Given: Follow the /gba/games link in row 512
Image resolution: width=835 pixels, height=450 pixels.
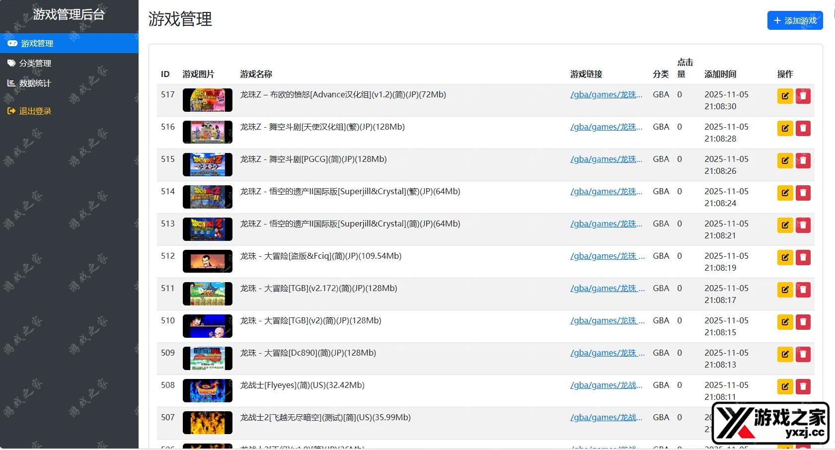Looking at the screenshot, I should click(x=607, y=256).
